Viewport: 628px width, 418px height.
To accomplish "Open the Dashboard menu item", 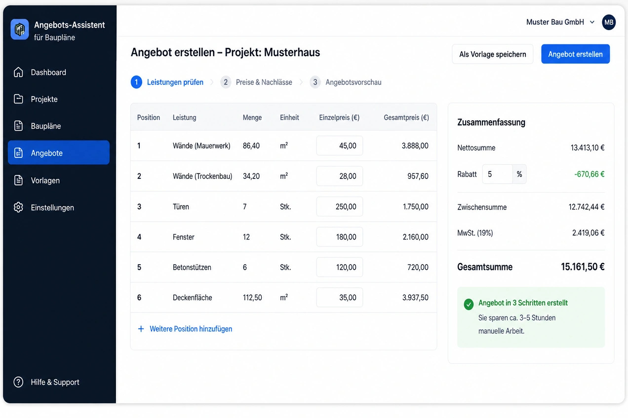I will coord(59,72).
